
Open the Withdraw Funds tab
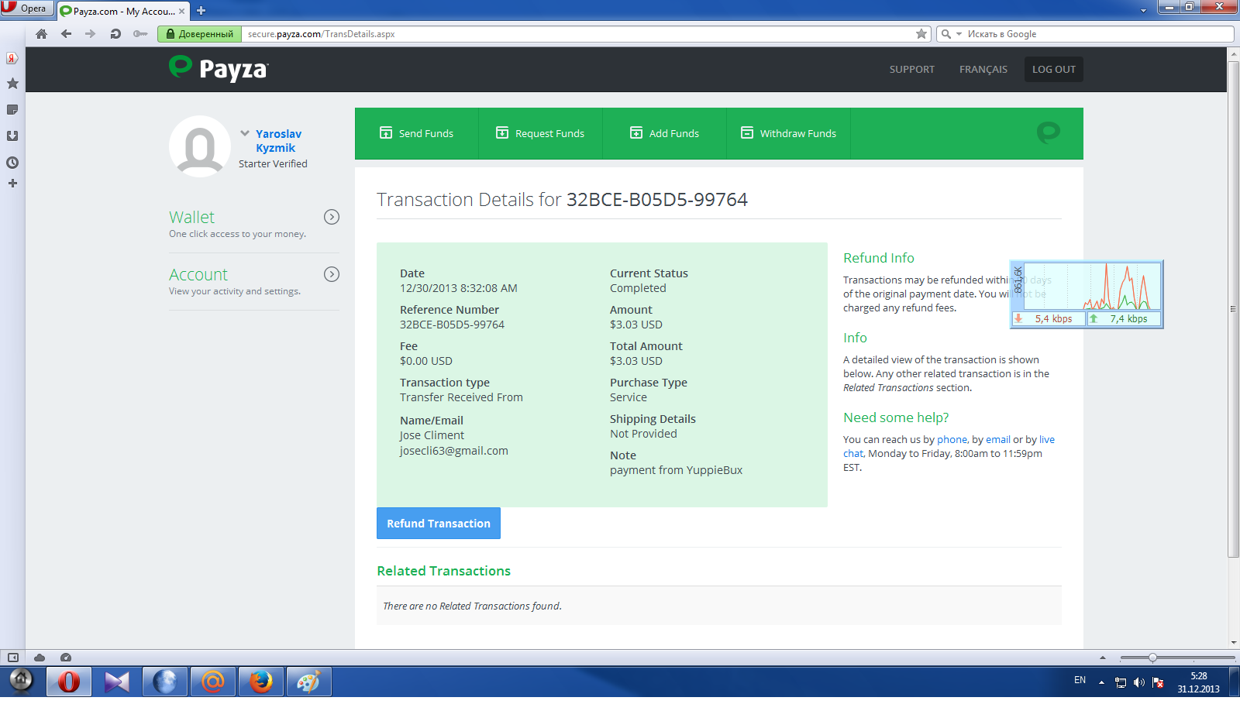[788, 133]
